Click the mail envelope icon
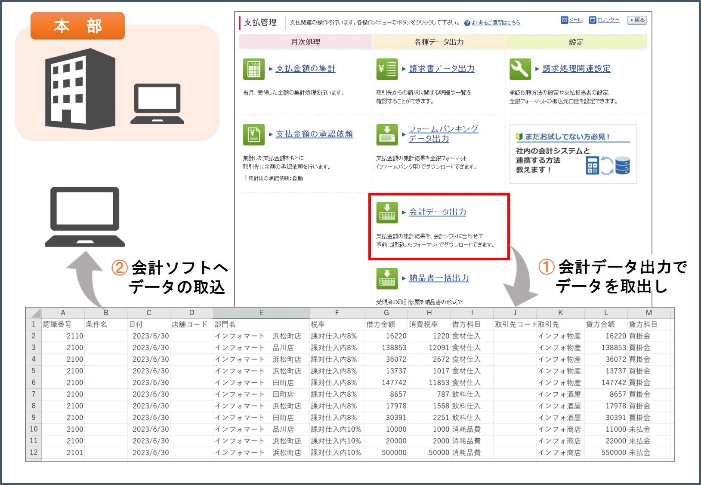Screen dimensions: 701x485 pyautogui.click(x=564, y=20)
